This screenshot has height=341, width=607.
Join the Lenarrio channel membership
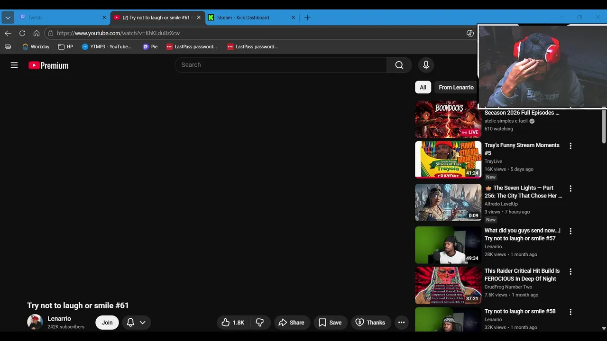107,323
